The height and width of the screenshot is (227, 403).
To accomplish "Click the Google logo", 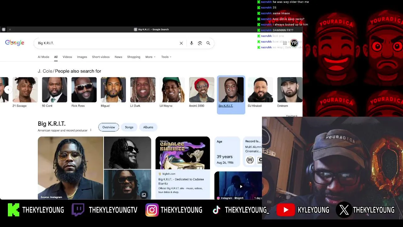I will point(14,43).
